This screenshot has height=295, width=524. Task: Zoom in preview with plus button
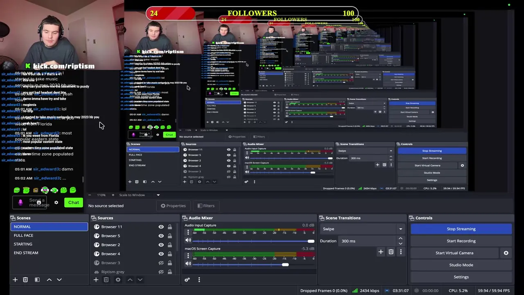pyautogui.click(x=113, y=195)
